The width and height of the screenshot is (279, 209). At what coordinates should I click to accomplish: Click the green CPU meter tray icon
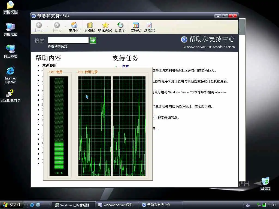[264, 205]
